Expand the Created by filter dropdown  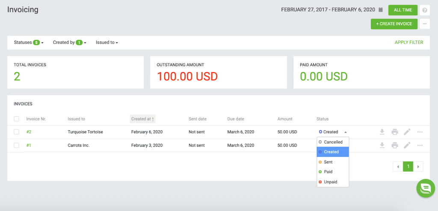(x=70, y=42)
